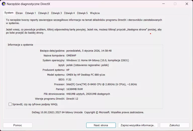Click the DirectX icon in title bar

tap(4, 4)
